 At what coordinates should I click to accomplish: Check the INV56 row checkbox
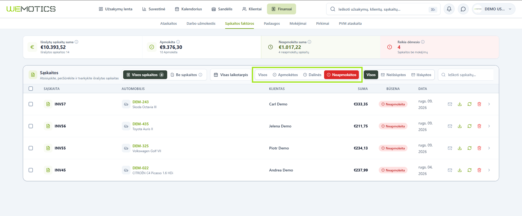pos(31,126)
